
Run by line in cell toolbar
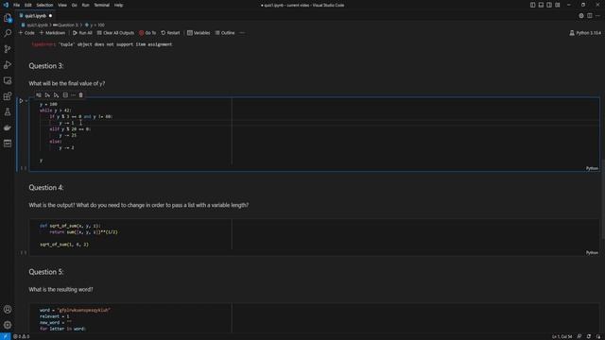pyautogui.click(x=39, y=94)
